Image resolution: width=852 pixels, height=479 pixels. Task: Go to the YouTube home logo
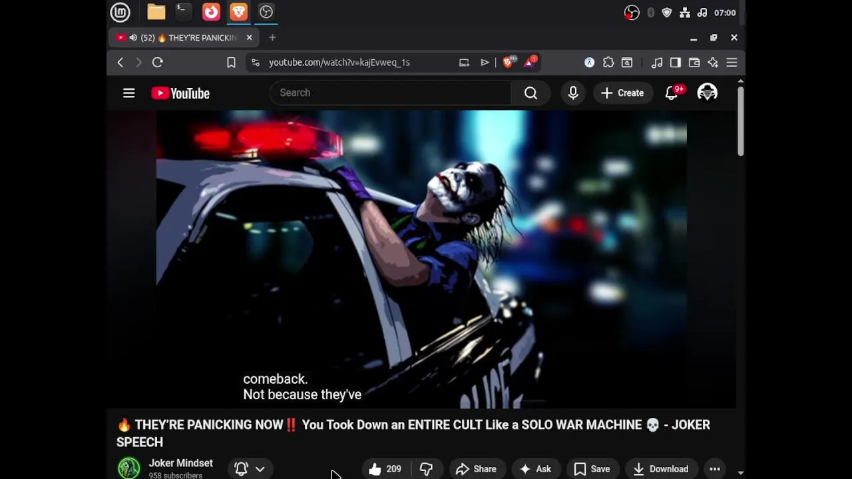coord(180,93)
